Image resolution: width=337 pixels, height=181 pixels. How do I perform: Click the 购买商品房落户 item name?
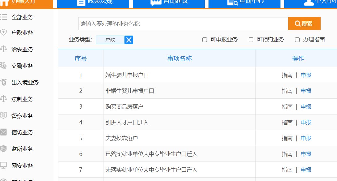tap(124, 106)
